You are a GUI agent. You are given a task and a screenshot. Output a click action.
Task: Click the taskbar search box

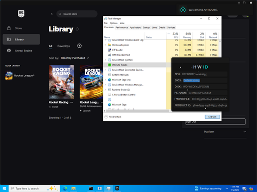coord(34,188)
